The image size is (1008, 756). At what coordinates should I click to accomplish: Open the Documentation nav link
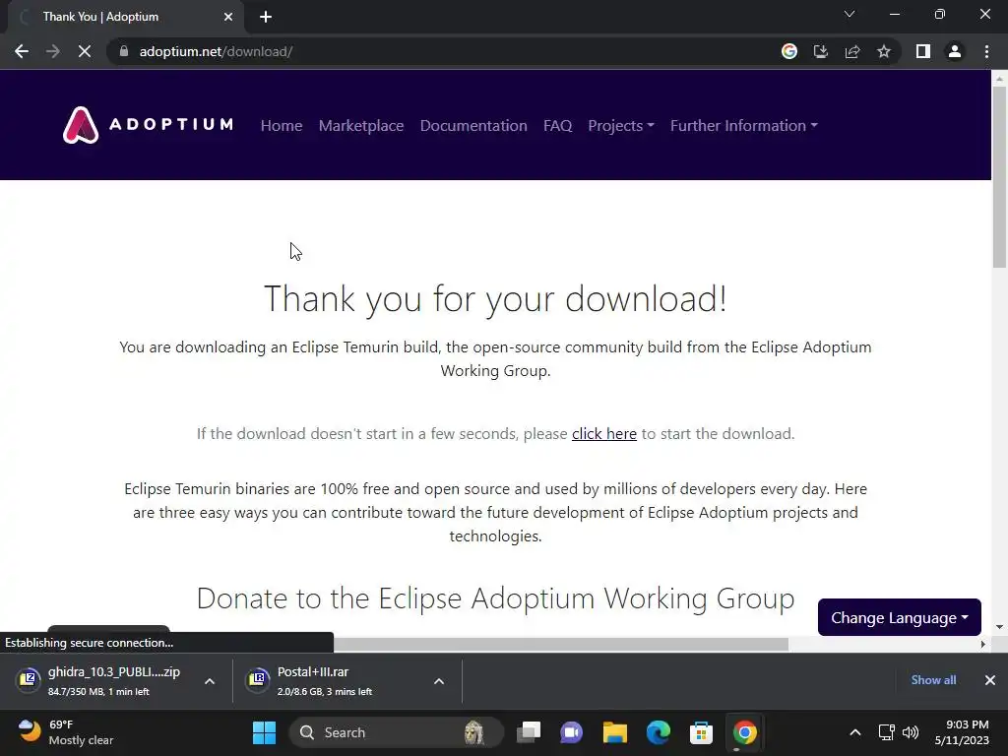pyautogui.click(x=473, y=125)
